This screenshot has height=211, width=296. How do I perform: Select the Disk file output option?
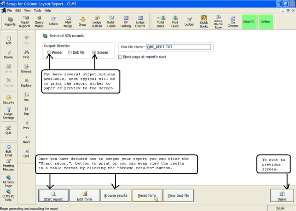70,53
